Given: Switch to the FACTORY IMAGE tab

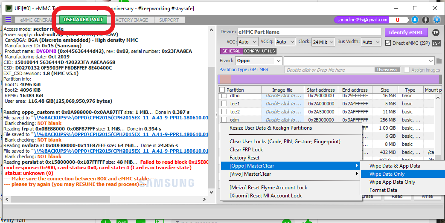Looking at the screenshot, I should [131, 20].
